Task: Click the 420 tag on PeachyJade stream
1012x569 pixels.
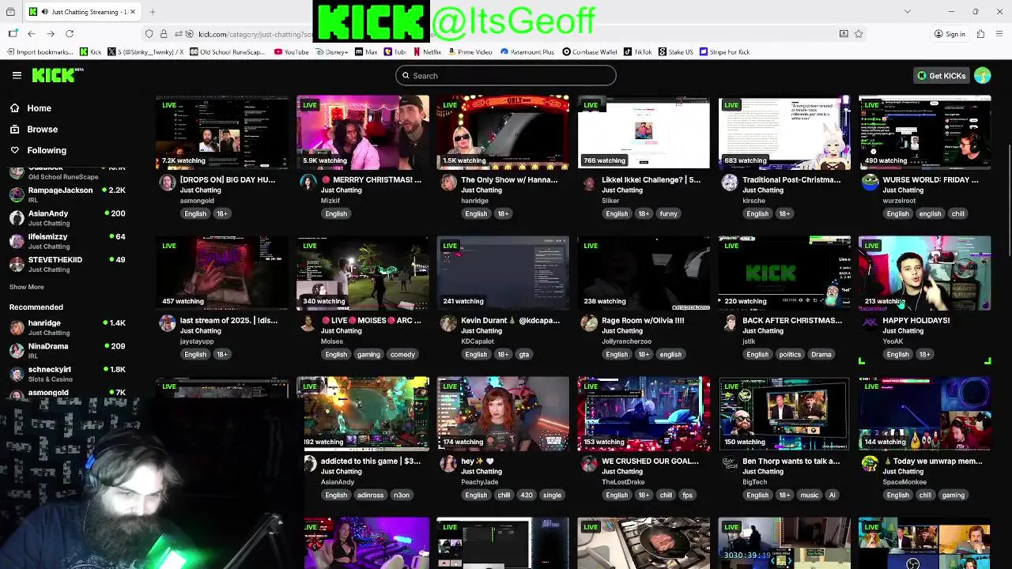Action: [x=527, y=495]
